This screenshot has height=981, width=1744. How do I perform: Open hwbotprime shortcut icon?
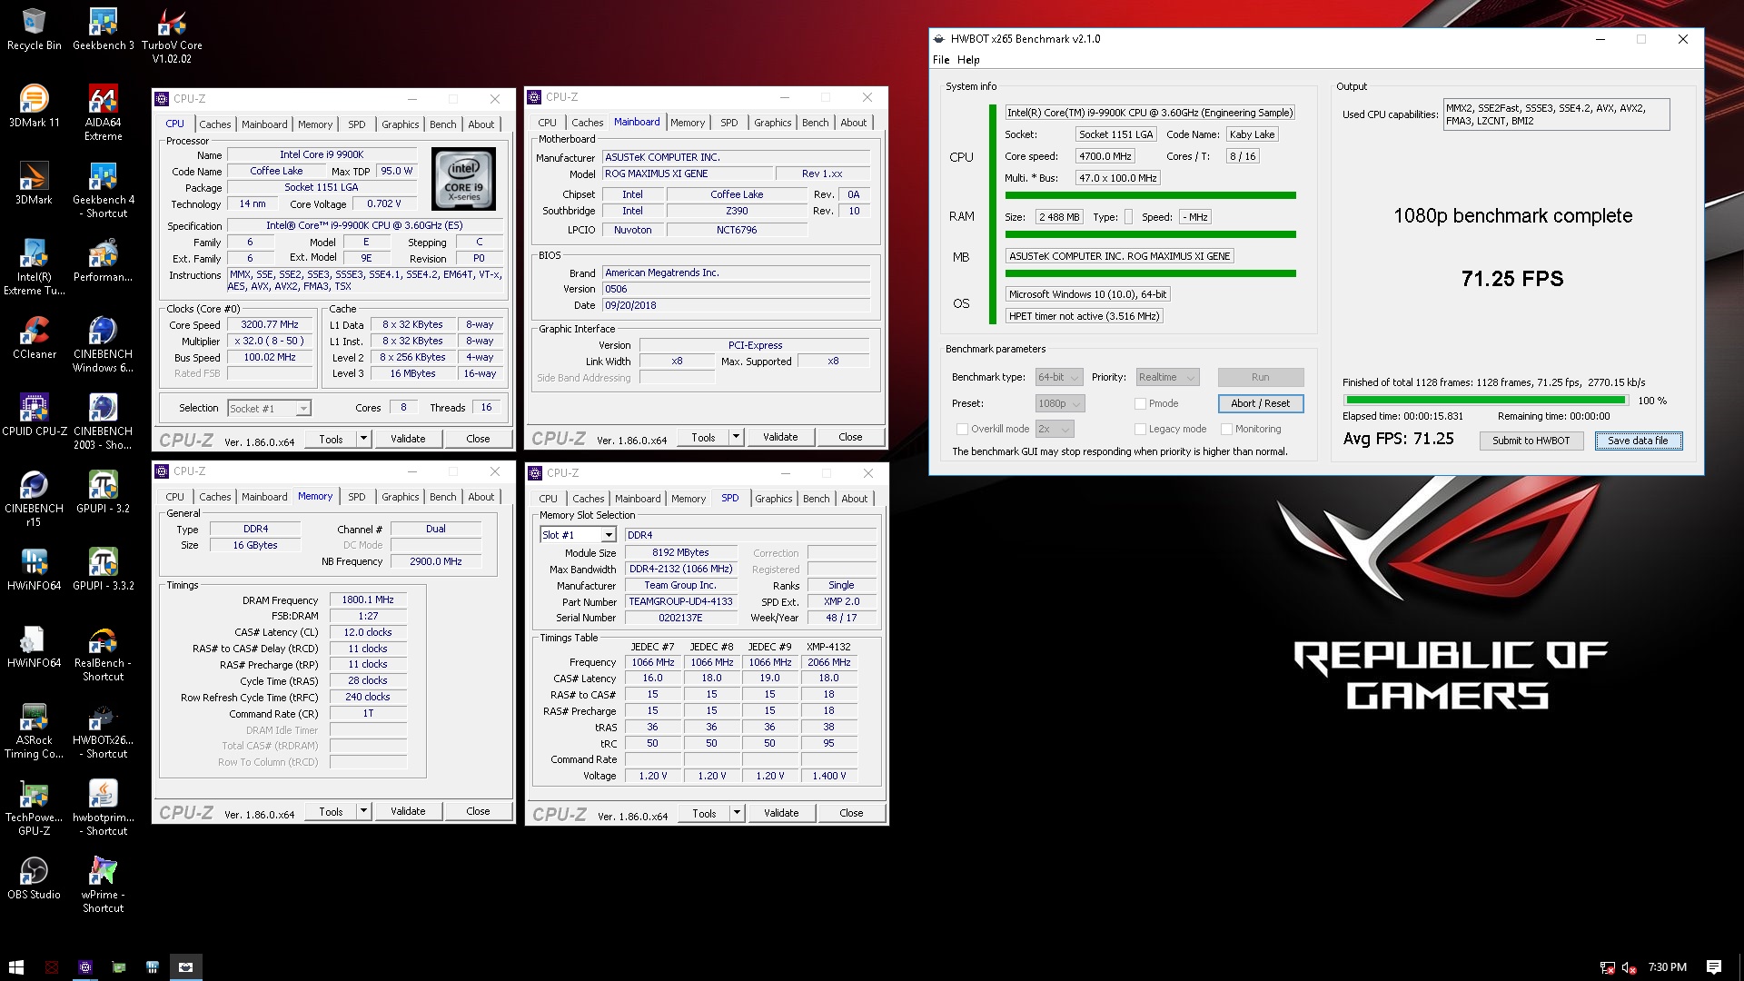(103, 808)
